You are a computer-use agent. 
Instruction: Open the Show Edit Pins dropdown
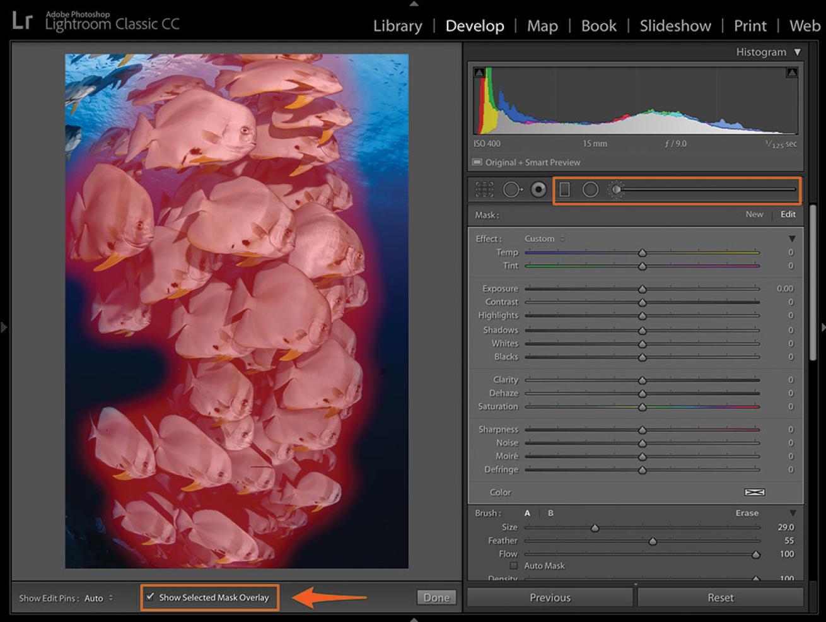(x=99, y=598)
